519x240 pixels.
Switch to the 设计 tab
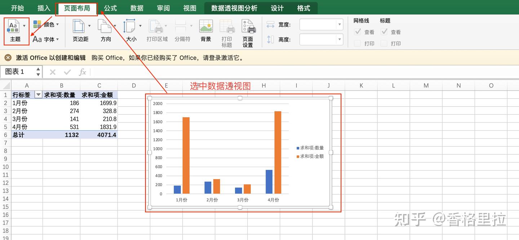(277, 8)
